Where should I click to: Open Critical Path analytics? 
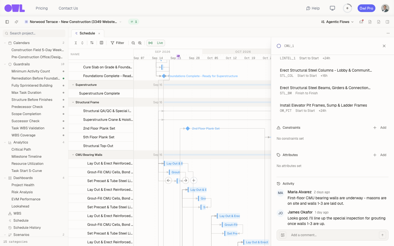[21, 150]
